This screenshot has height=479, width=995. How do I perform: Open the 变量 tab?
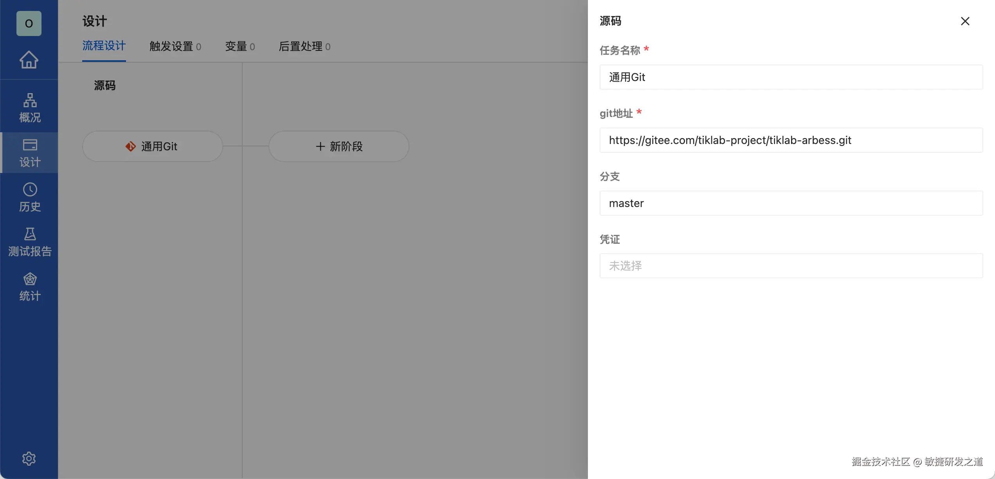240,47
